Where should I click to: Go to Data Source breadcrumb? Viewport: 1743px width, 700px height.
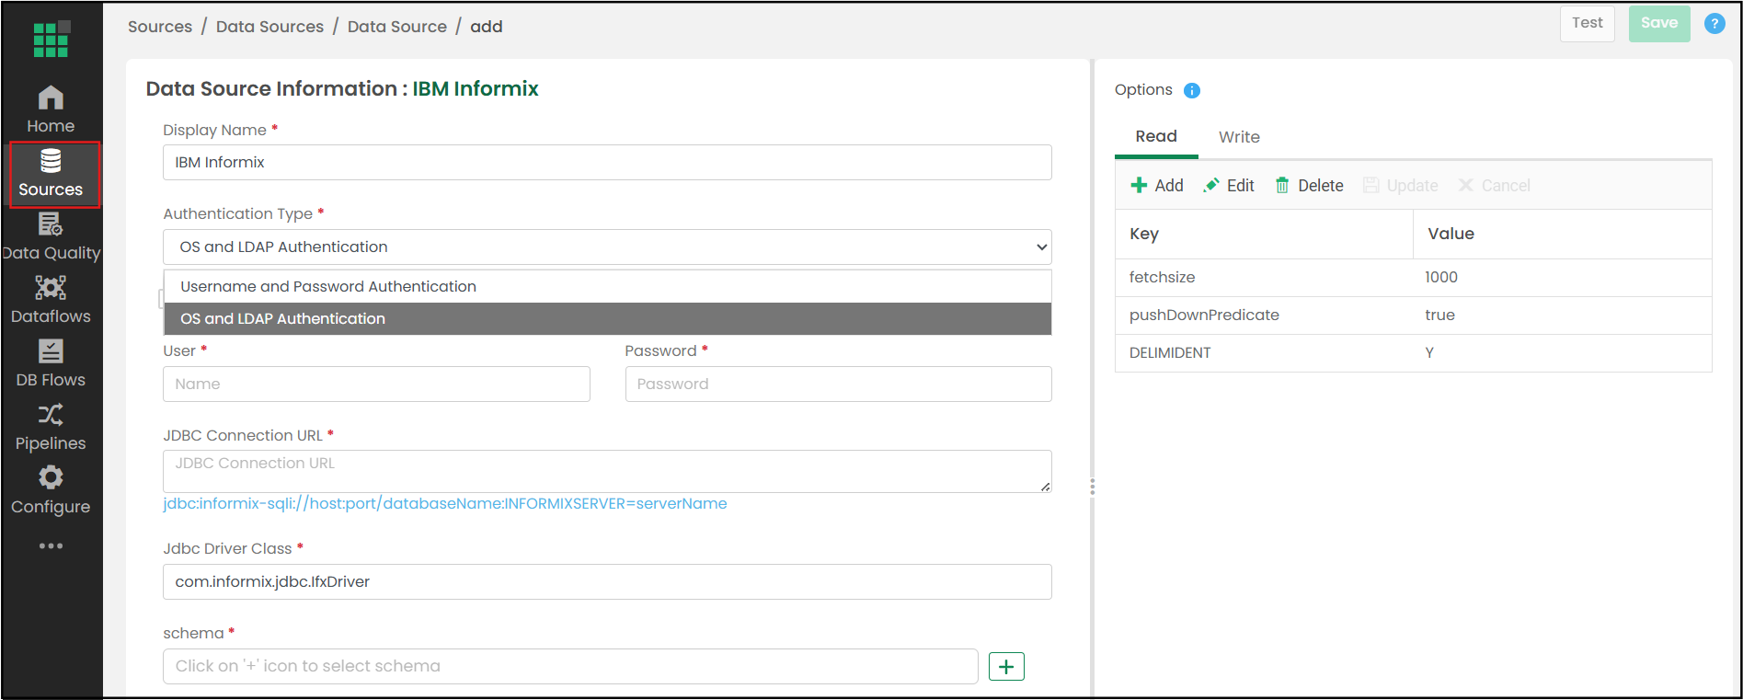(x=396, y=27)
